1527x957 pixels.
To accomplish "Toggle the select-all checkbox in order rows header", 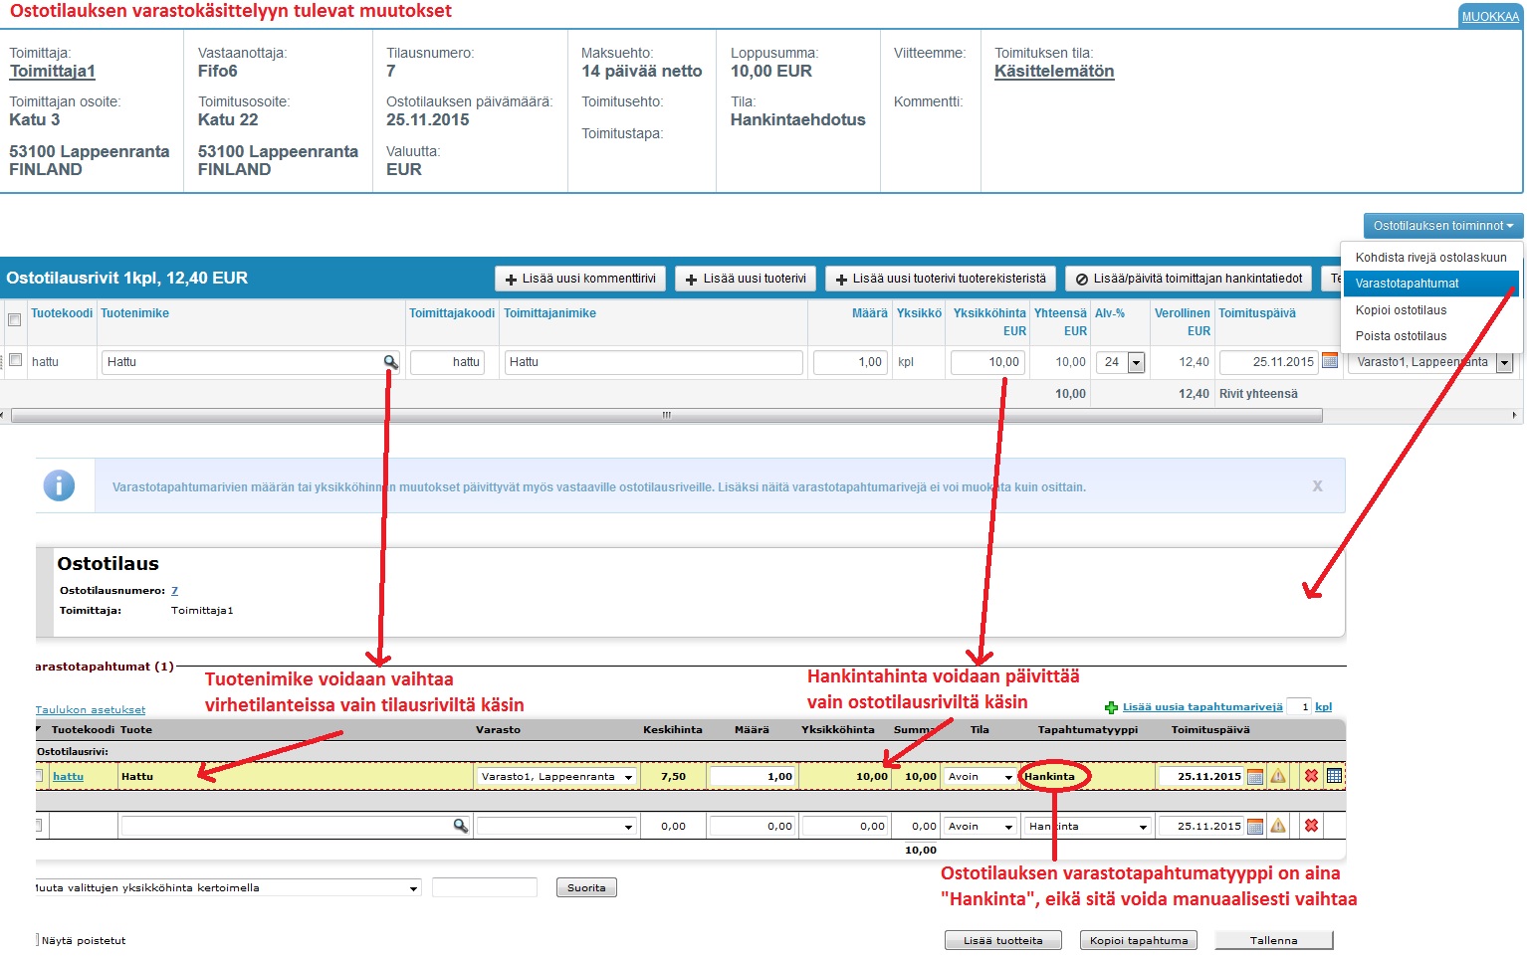I will pos(14,319).
